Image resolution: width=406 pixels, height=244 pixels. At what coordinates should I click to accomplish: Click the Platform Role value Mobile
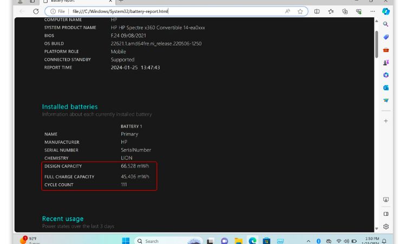(x=119, y=52)
